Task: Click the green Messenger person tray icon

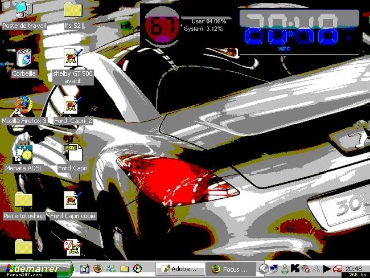Action: [285, 269]
